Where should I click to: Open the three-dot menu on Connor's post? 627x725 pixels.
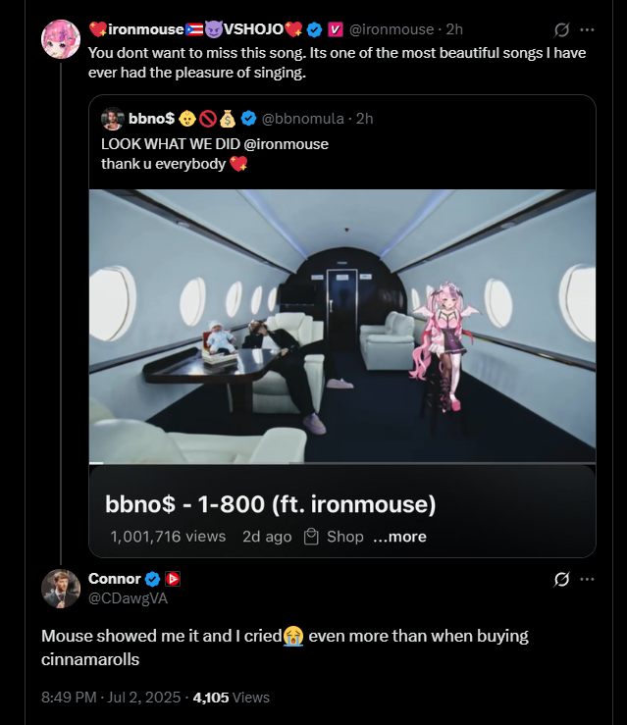tap(588, 579)
